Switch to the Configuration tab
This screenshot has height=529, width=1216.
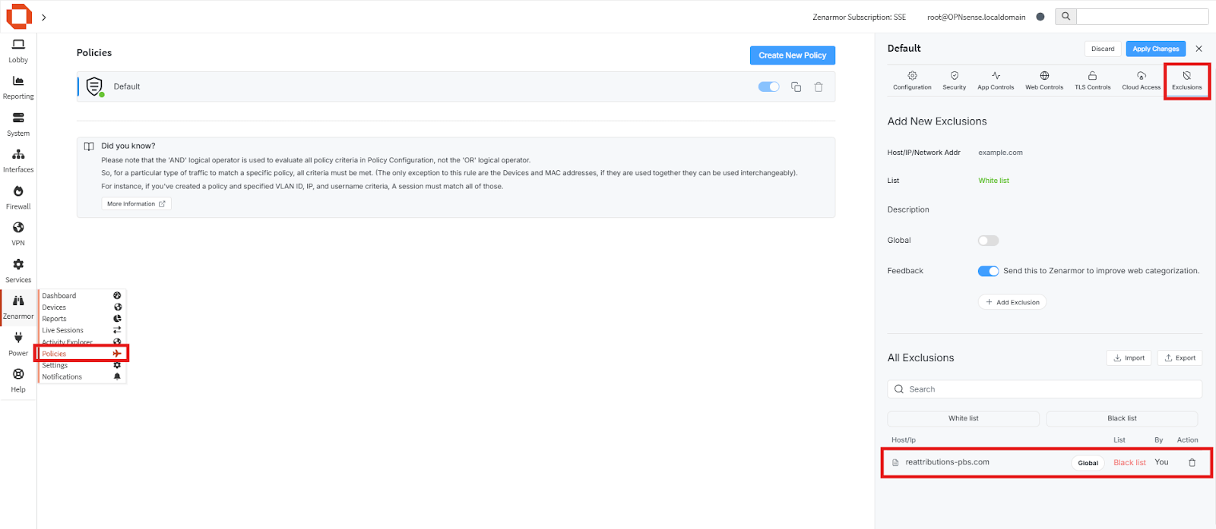click(x=912, y=80)
